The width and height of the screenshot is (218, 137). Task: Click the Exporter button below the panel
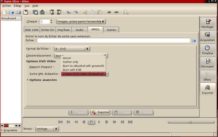click(100, 112)
